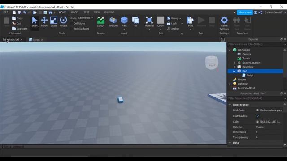Expand the Data properties section
The width and height of the screenshot is (287, 161).
pos(230,143)
